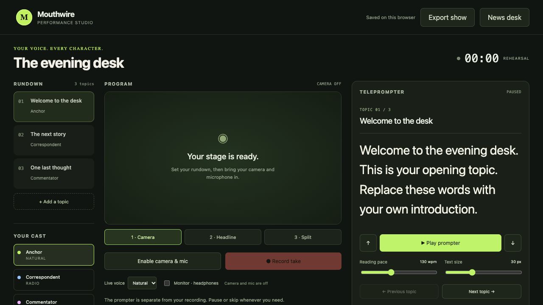Click the + Add a topic button
Viewport: 543px width, 305px height.
point(54,202)
